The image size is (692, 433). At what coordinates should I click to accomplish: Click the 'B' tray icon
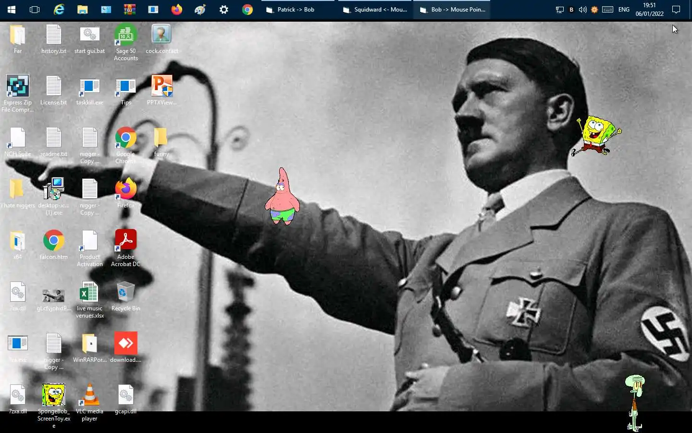pos(571,9)
